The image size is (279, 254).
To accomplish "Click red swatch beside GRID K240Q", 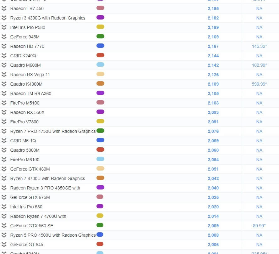I will pyautogui.click(x=100, y=55).
